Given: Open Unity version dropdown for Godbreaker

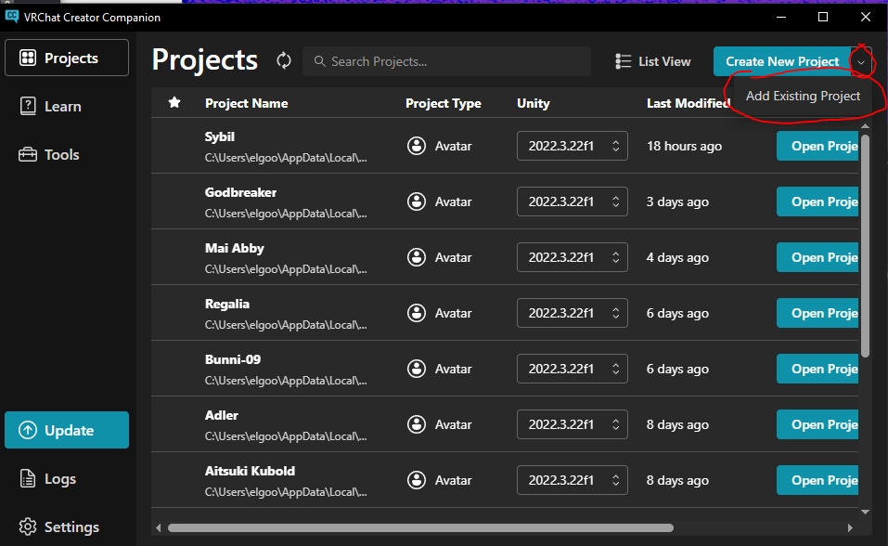Looking at the screenshot, I should pyautogui.click(x=572, y=201).
